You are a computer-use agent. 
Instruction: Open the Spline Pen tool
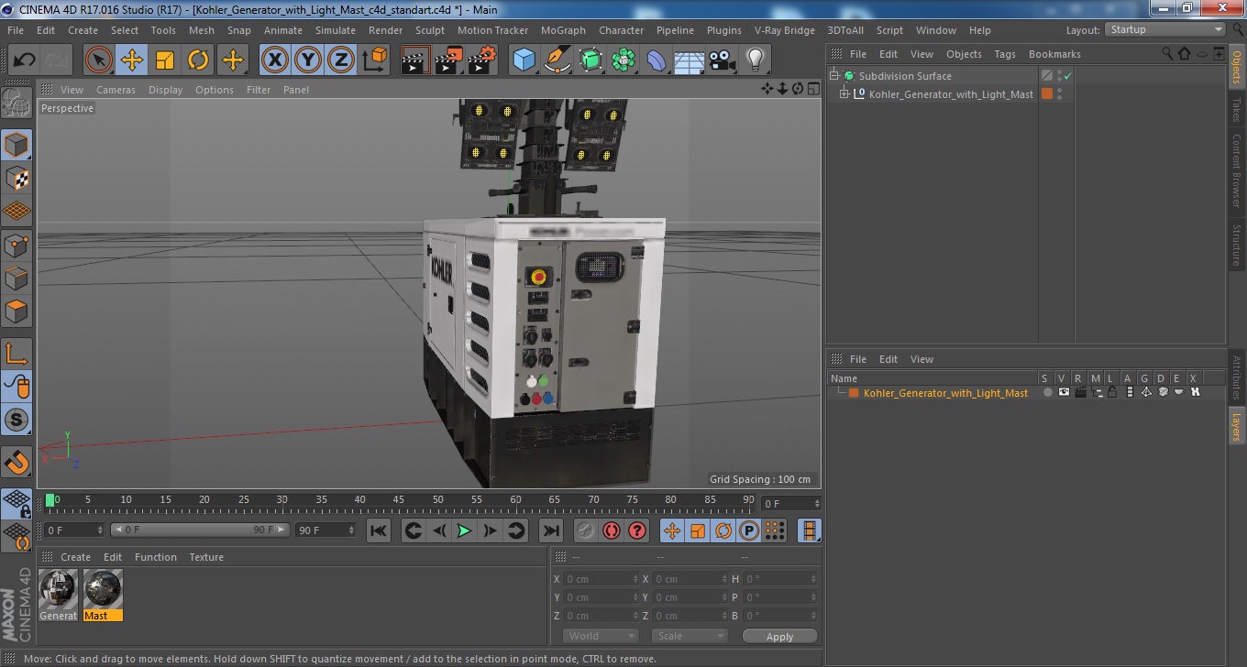coord(557,60)
